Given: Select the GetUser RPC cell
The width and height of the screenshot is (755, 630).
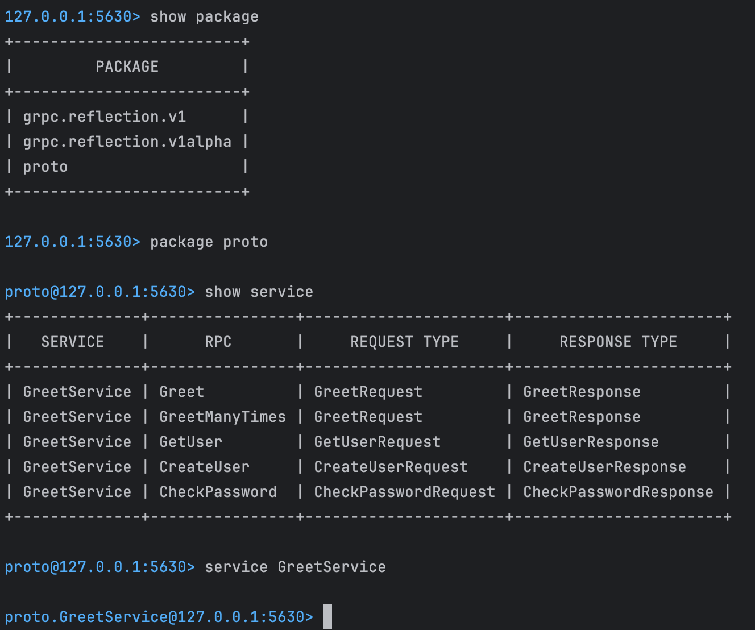Looking at the screenshot, I should tap(190, 442).
